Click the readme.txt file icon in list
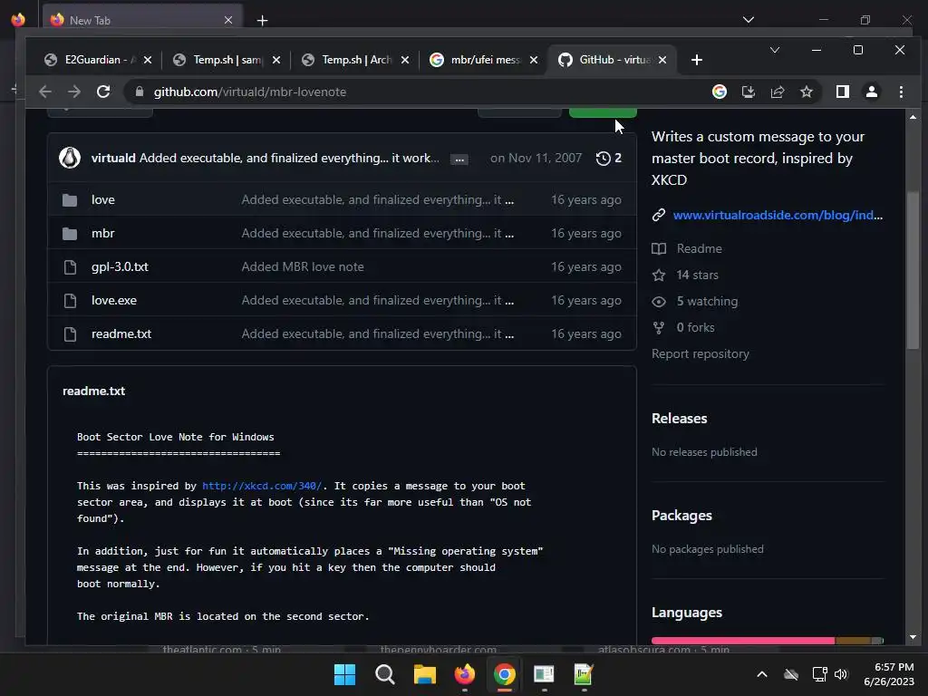Screen dimensions: 928x696 point(70,334)
